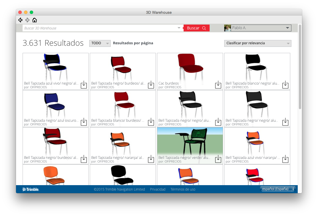The image size is (318, 216).
Task: Open the home page icon
Action: (35, 20)
